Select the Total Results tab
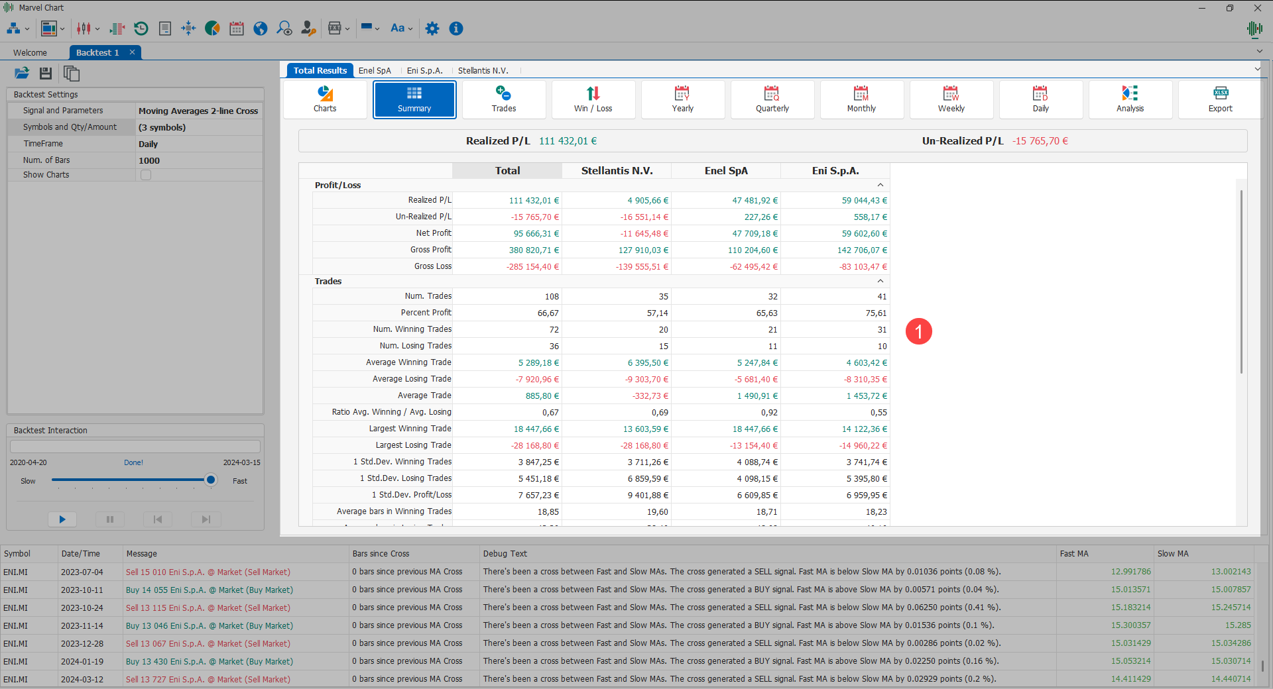The width and height of the screenshot is (1273, 689). pos(320,70)
